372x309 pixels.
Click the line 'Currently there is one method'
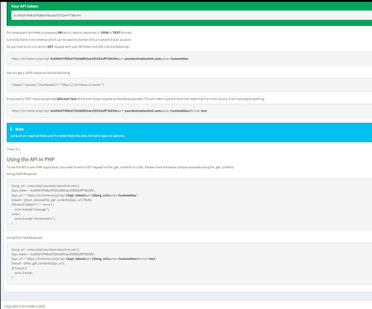coord(69,39)
